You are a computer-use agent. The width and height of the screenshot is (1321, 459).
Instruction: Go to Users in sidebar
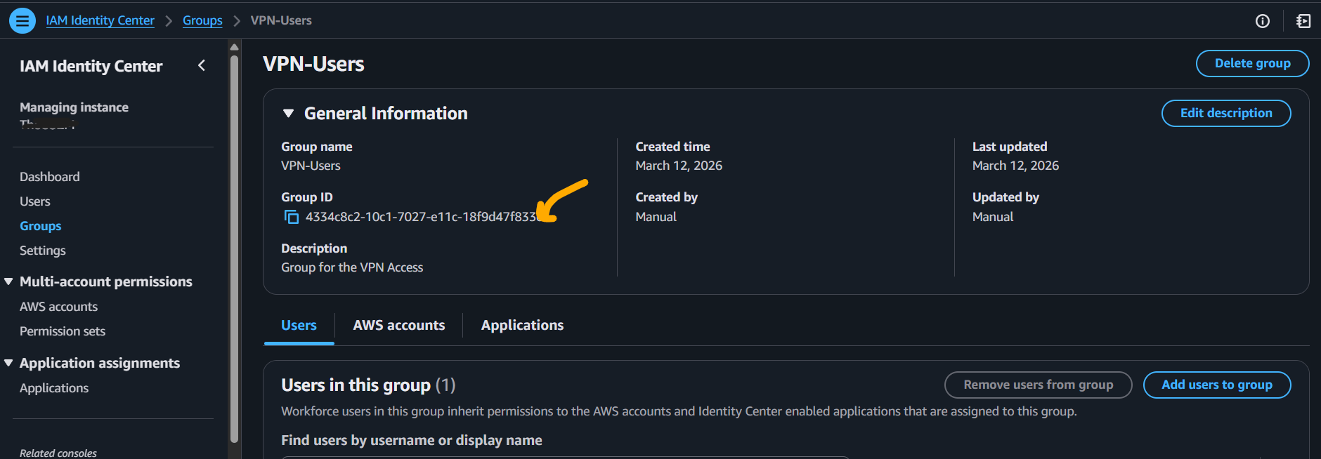tap(35, 201)
